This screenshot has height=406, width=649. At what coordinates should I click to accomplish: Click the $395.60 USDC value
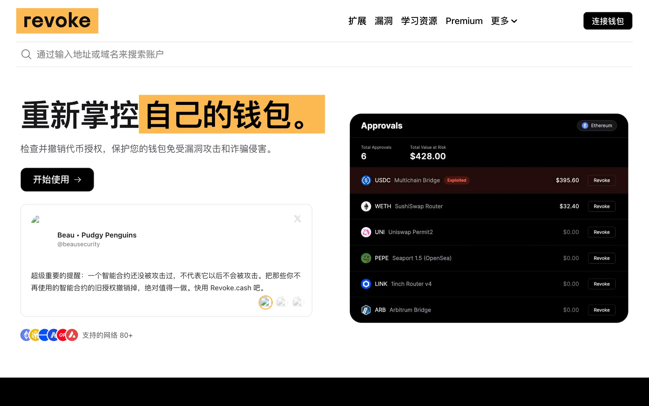click(567, 180)
